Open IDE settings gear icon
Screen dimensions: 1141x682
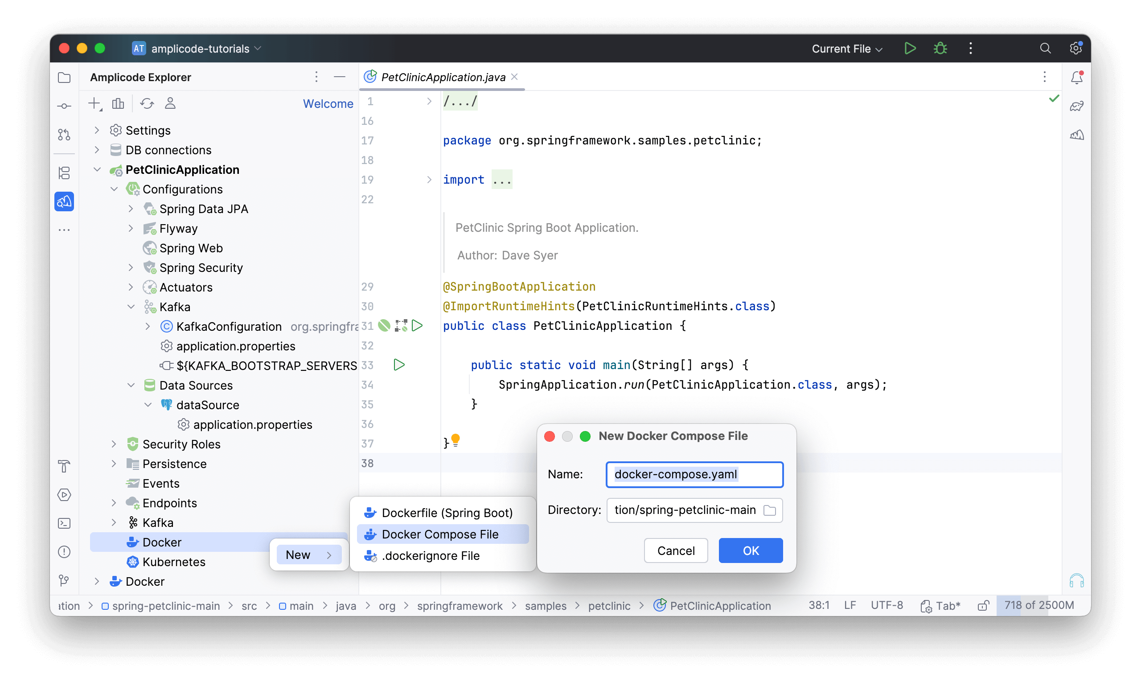(x=1075, y=48)
